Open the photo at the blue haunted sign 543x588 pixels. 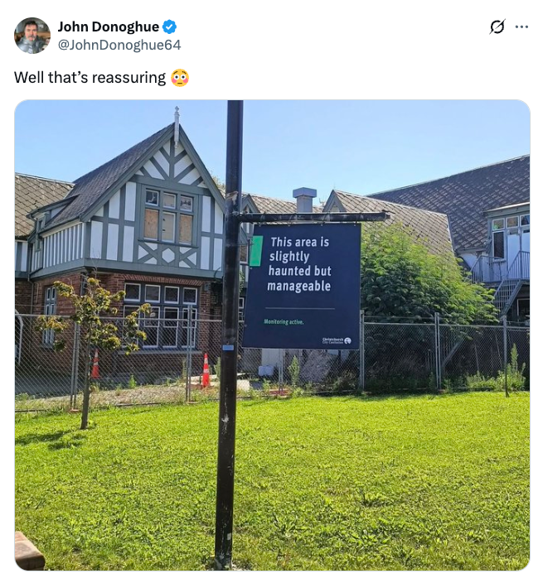302,286
